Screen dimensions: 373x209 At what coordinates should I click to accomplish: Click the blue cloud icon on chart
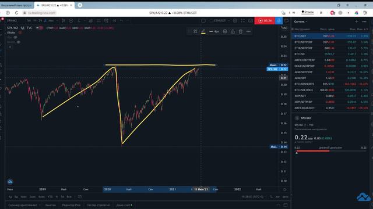pos(10,182)
